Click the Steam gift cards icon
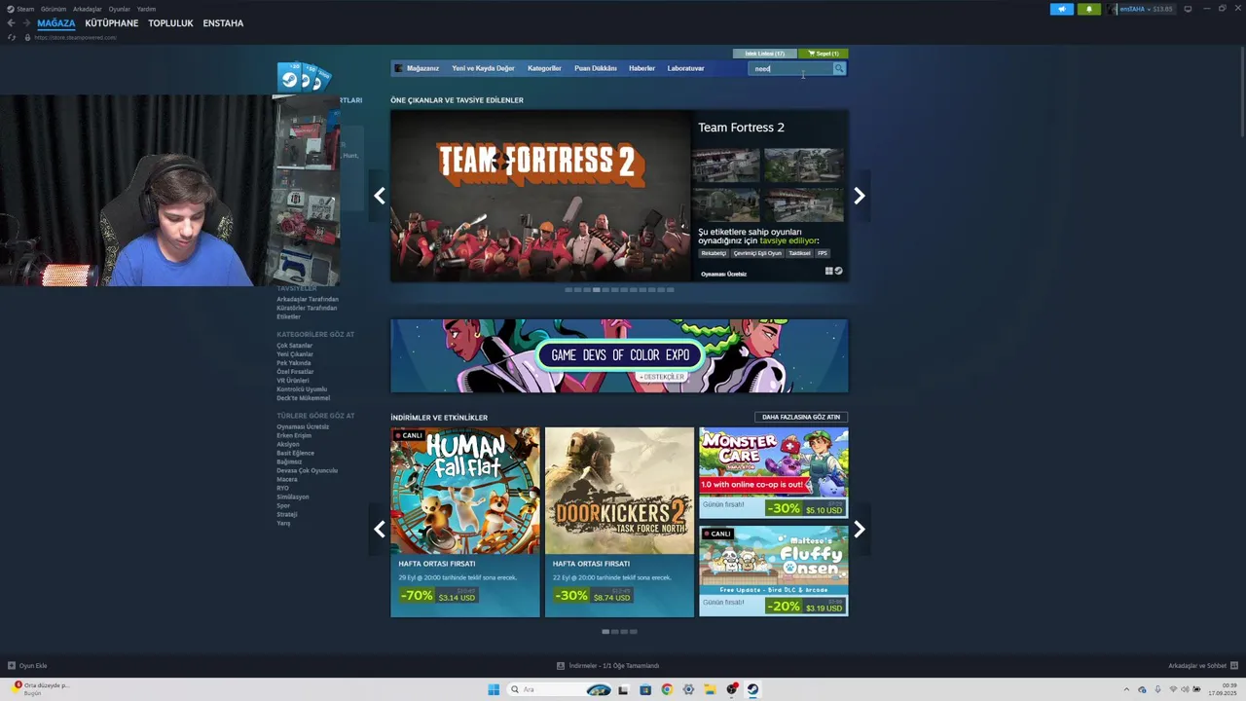This screenshot has height=701, width=1246. pos(304,77)
